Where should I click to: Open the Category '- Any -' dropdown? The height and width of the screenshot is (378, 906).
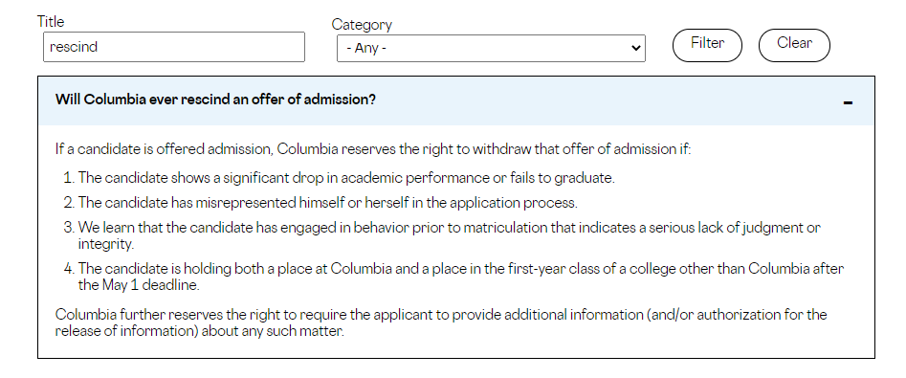(x=491, y=48)
